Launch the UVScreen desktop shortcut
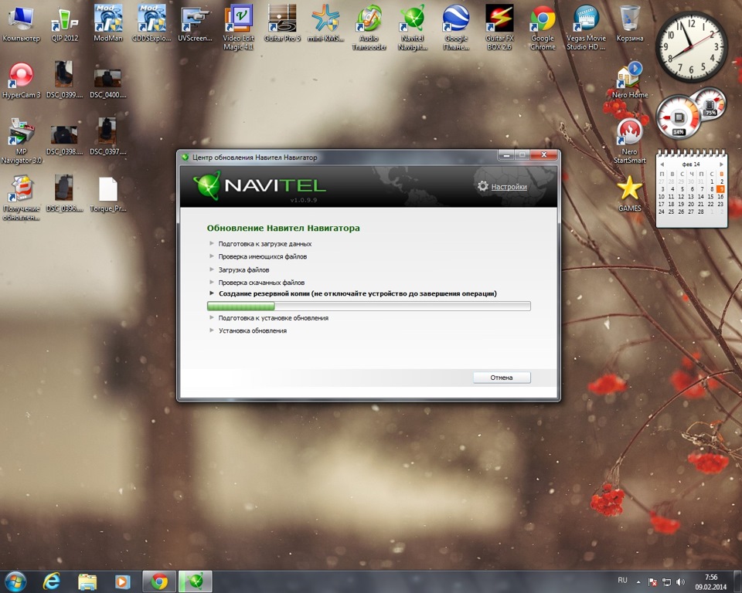742x593 pixels. pos(195,25)
